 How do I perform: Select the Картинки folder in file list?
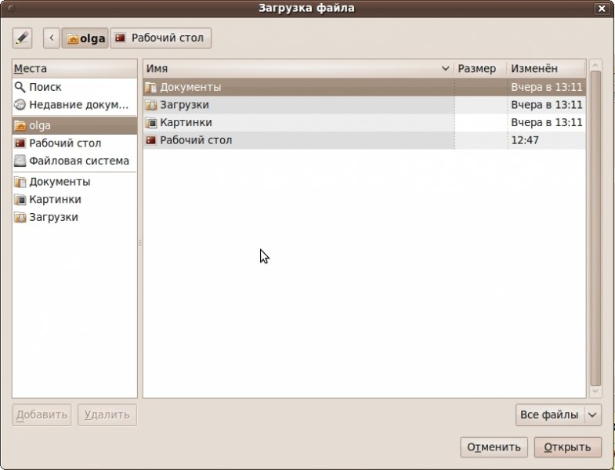pyautogui.click(x=364, y=122)
